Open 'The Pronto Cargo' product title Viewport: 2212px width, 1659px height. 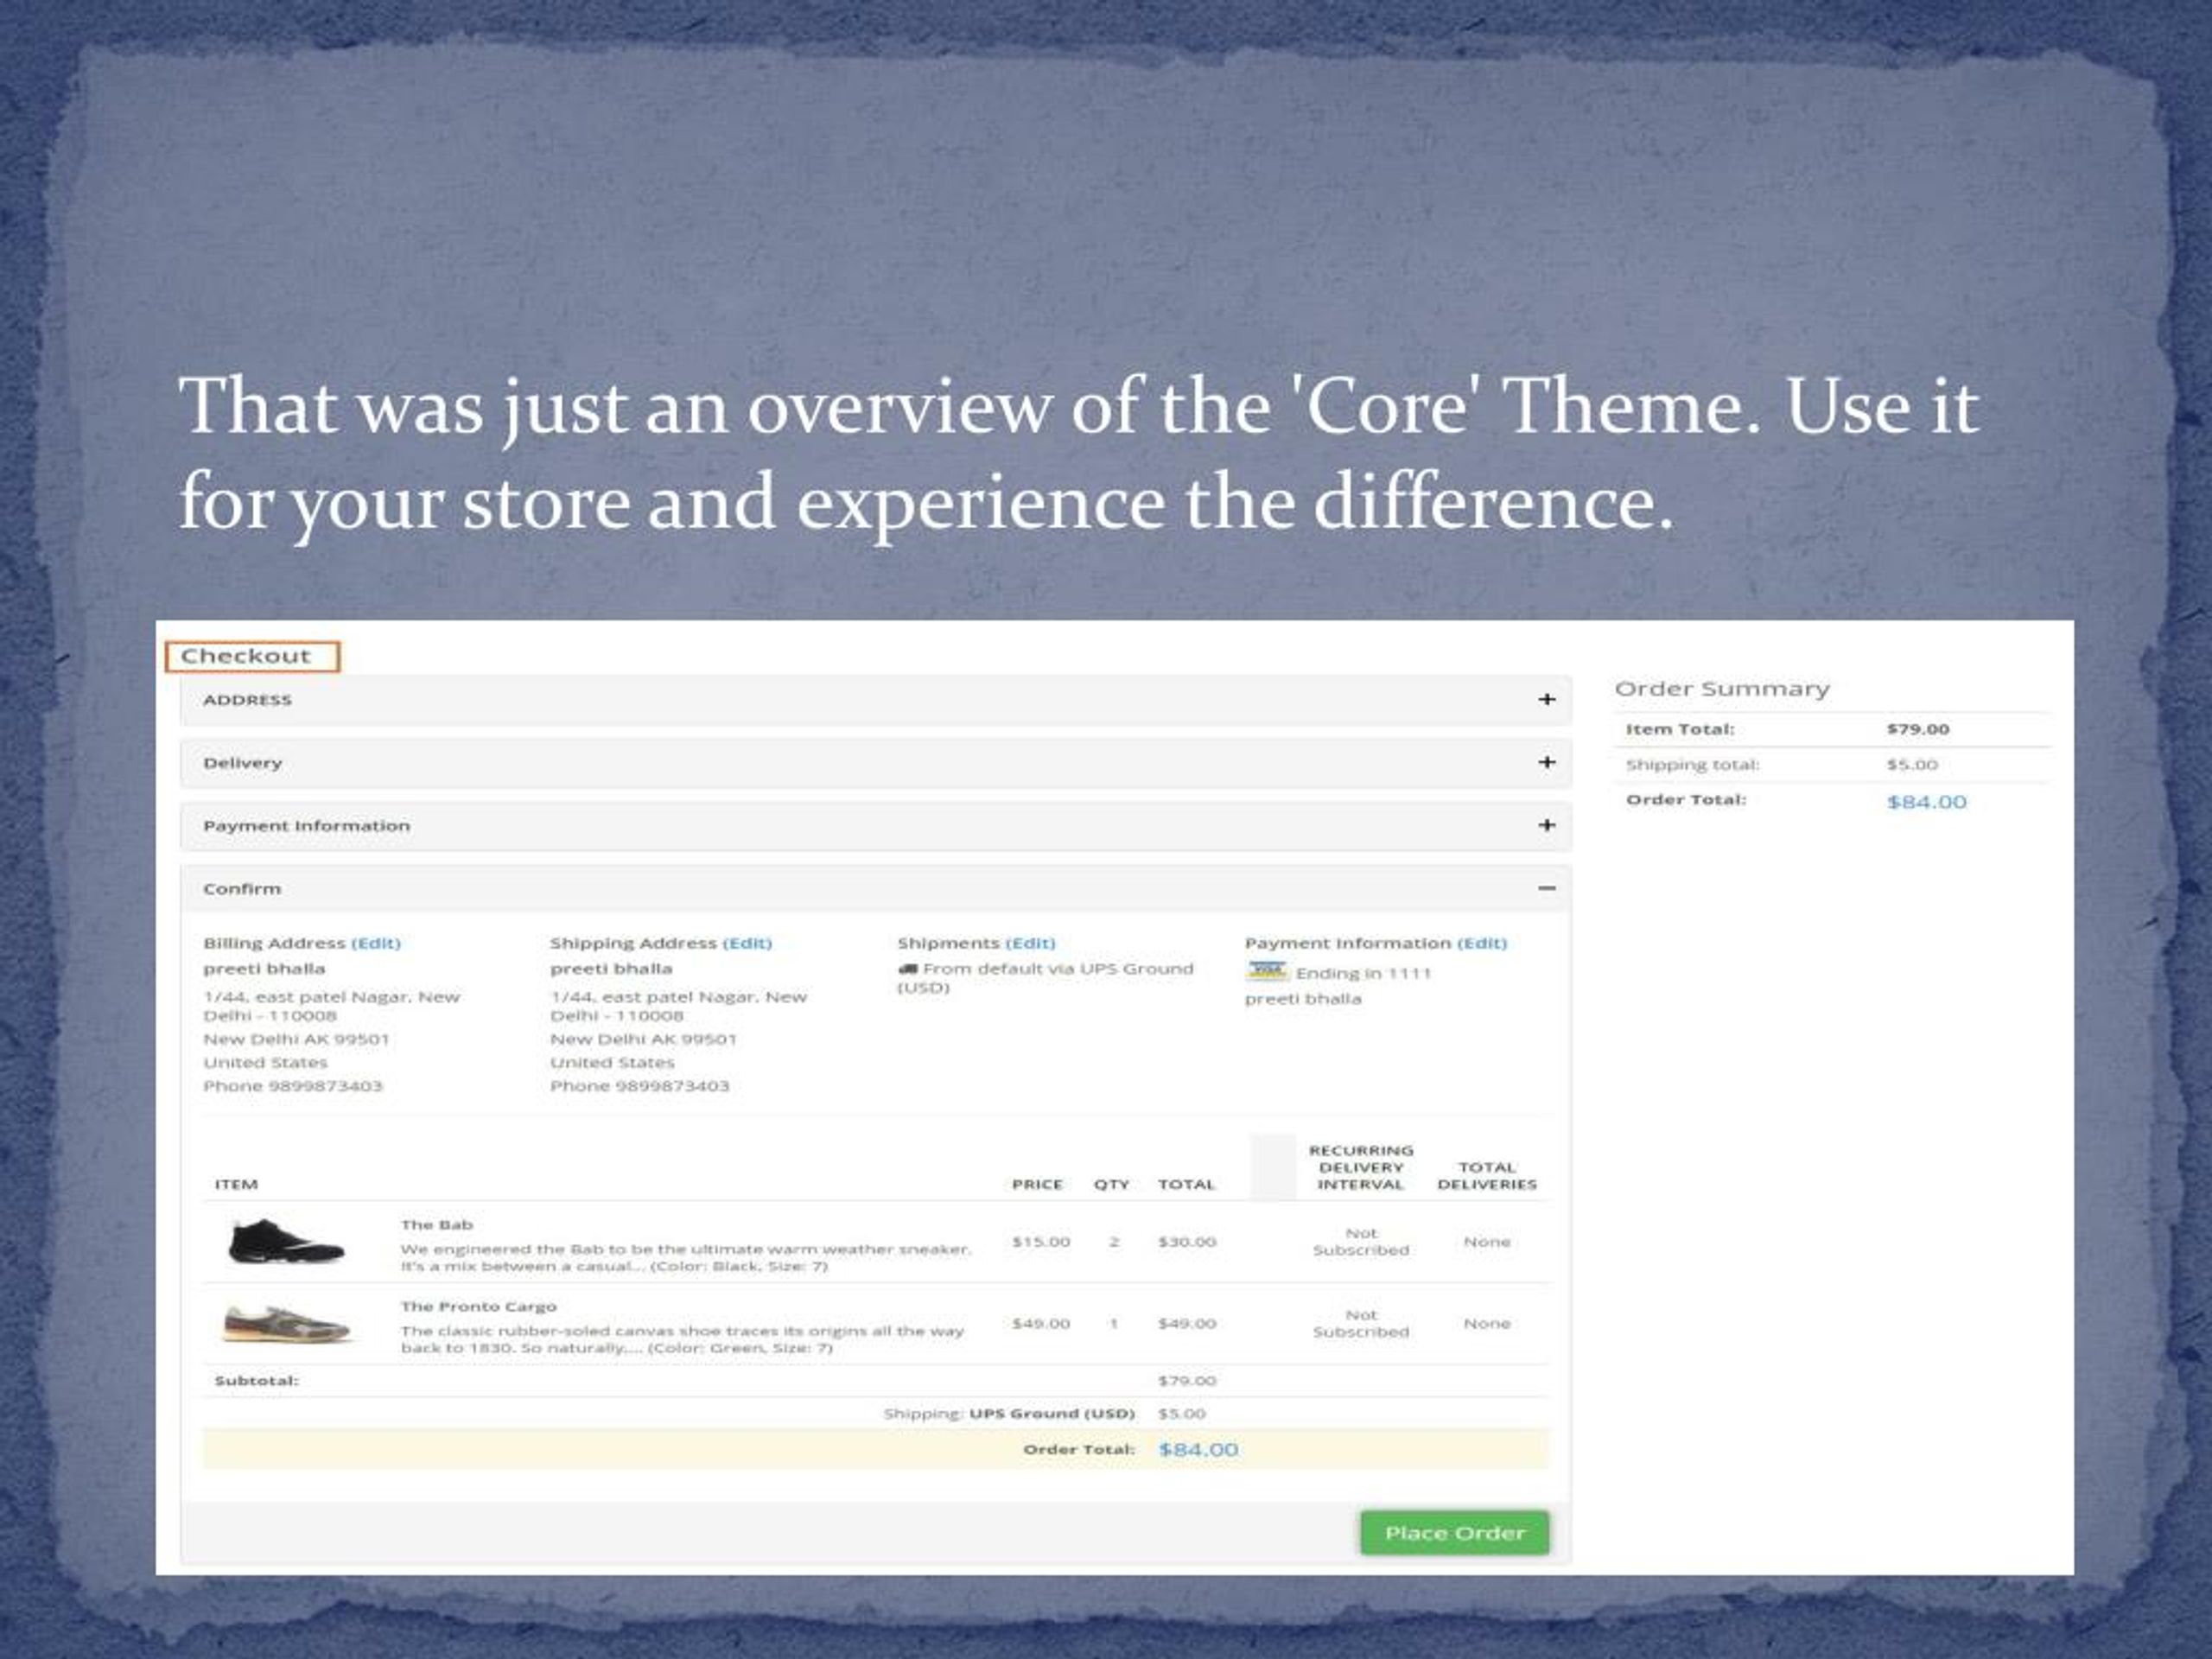[478, 1307]
